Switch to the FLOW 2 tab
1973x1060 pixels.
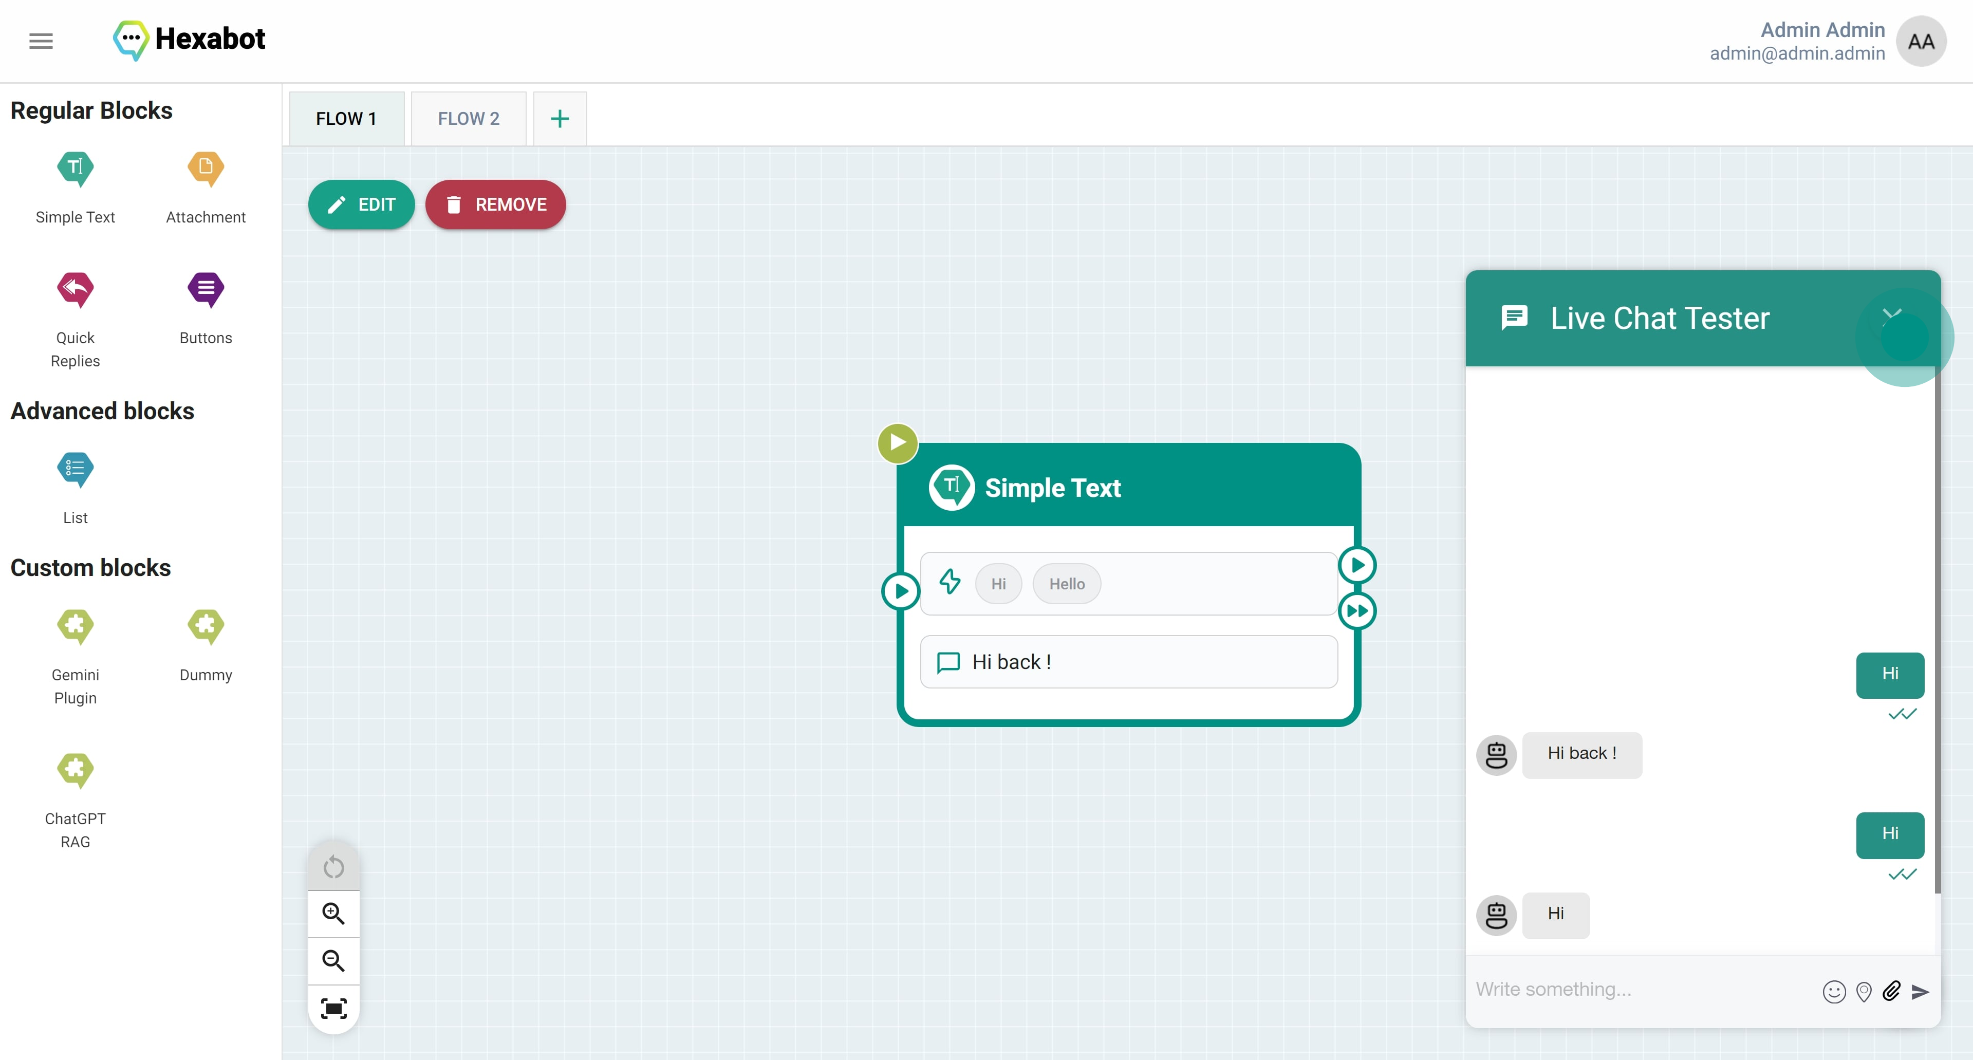coord(468,119)
